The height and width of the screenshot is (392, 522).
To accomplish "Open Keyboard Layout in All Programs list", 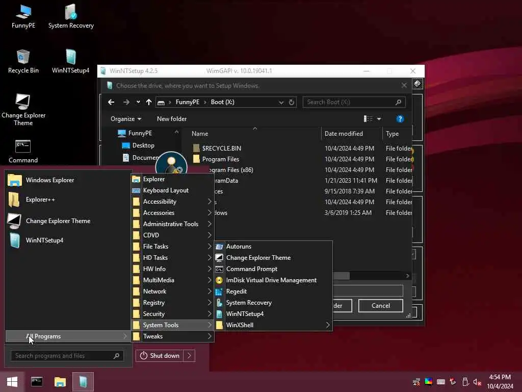I will 172,190.
